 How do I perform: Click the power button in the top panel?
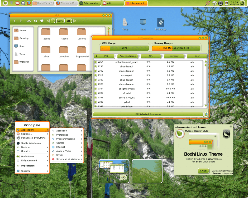[242, 3]
